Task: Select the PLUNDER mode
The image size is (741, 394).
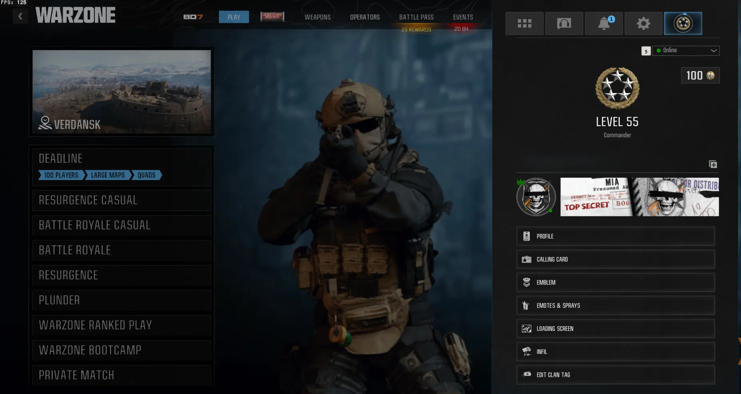Action: (122, 301)
